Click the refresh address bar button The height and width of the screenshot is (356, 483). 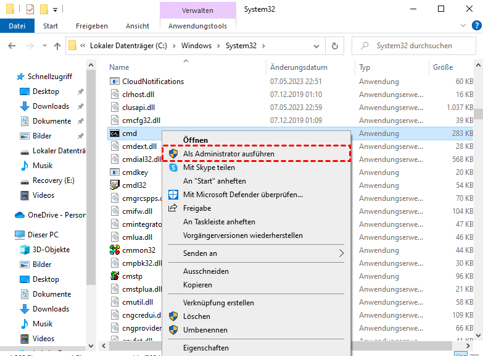click(335, 46)
